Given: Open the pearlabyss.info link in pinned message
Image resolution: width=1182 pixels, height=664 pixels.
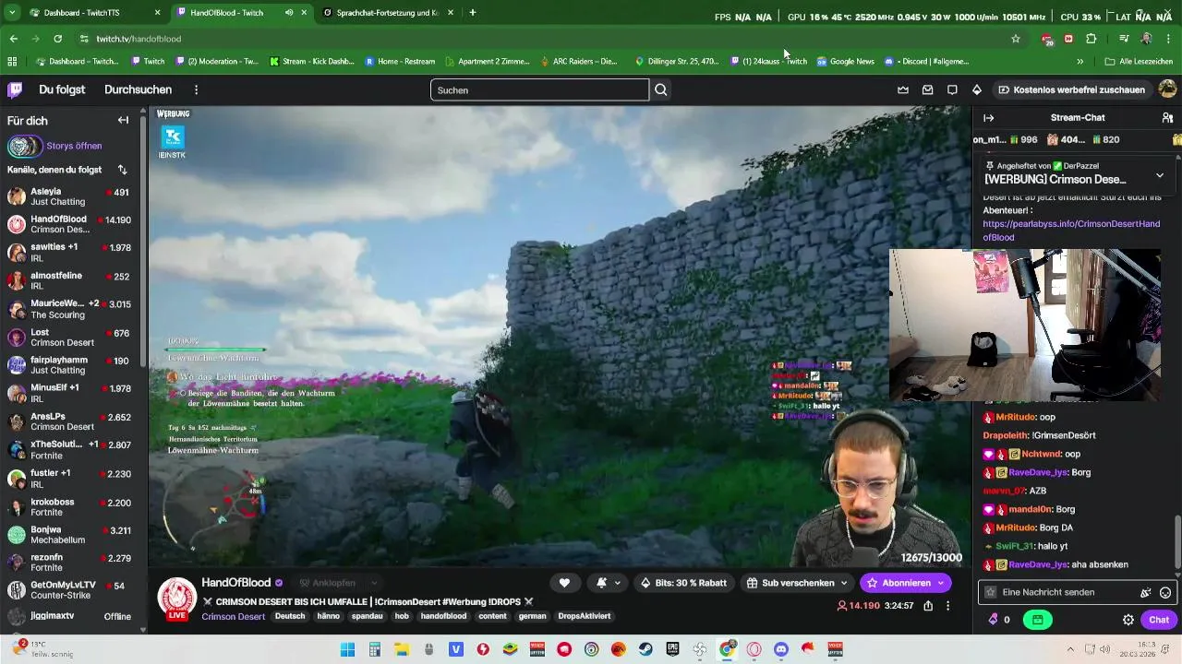Looking at the screenshot, I should [x=1071, y=231].
